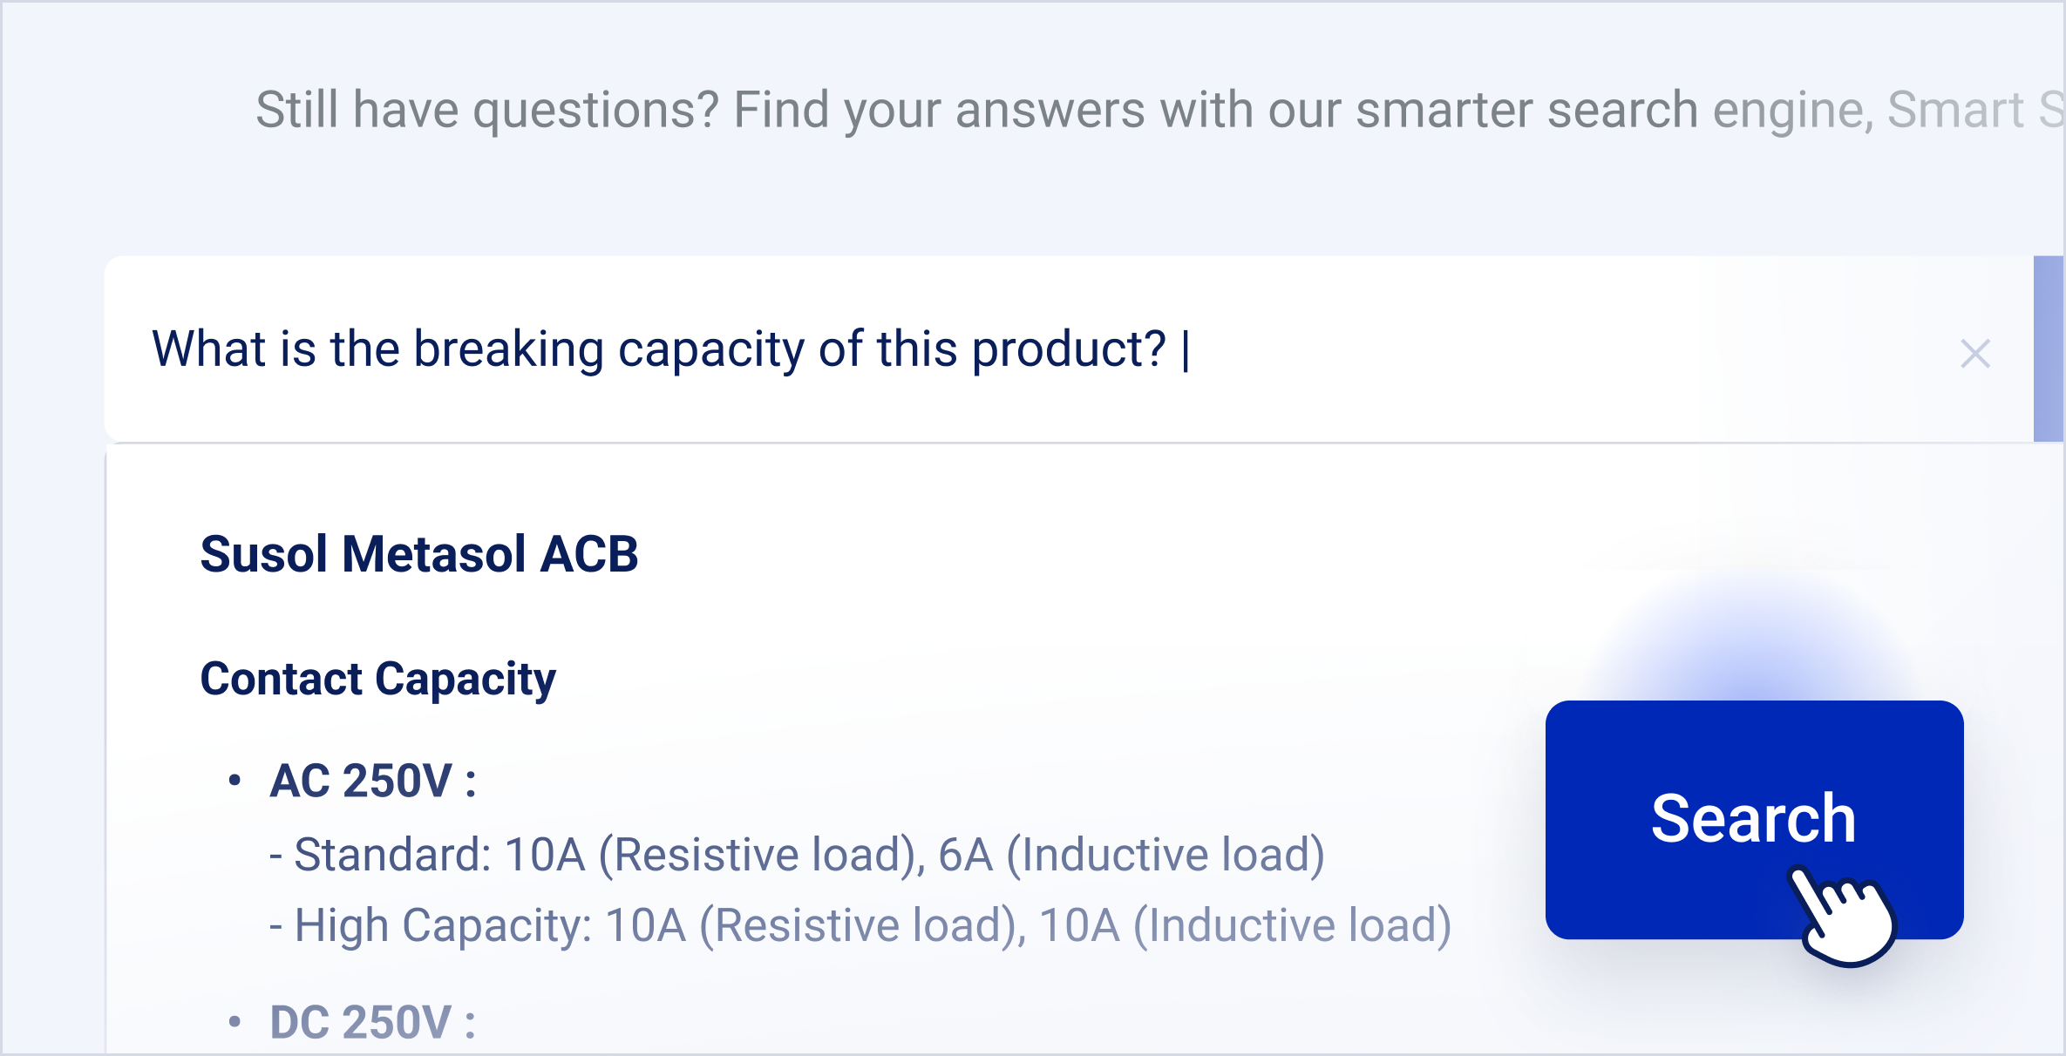
Task: Click the AC 250V bullet label
Action: [x=373, y=781]
